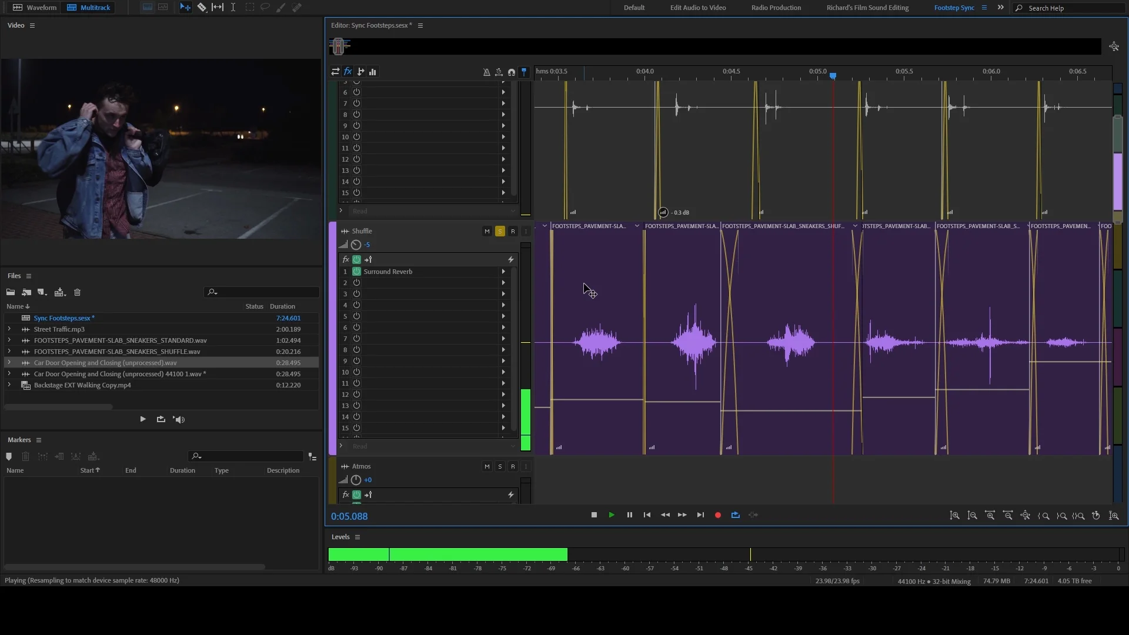Add a cue marker in Markers panel
The width and height of the screenshot is (1129, 635).
pos(9,456)
